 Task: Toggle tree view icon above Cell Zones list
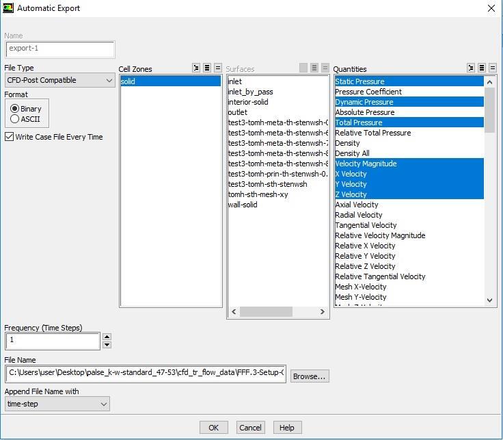(x=196, y=68)
